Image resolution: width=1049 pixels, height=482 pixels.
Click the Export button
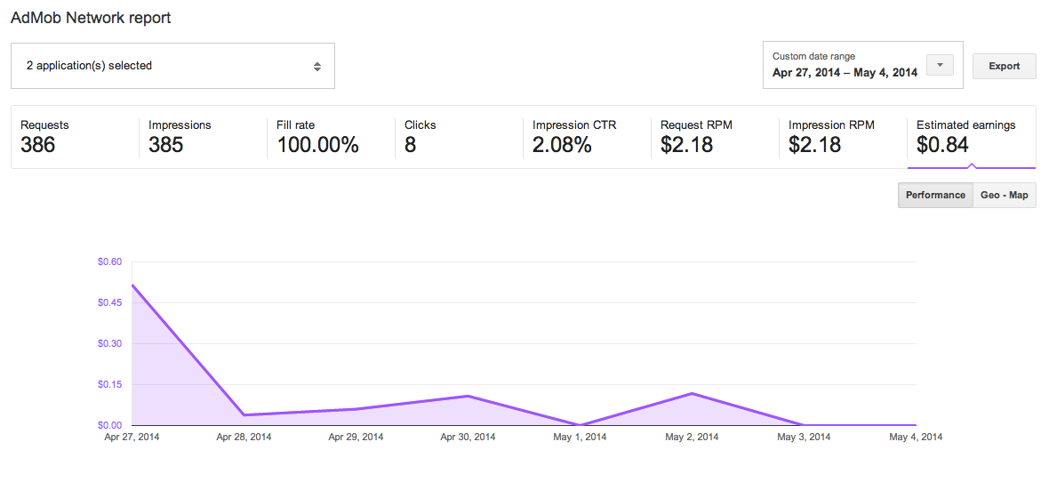(1004, 66)
